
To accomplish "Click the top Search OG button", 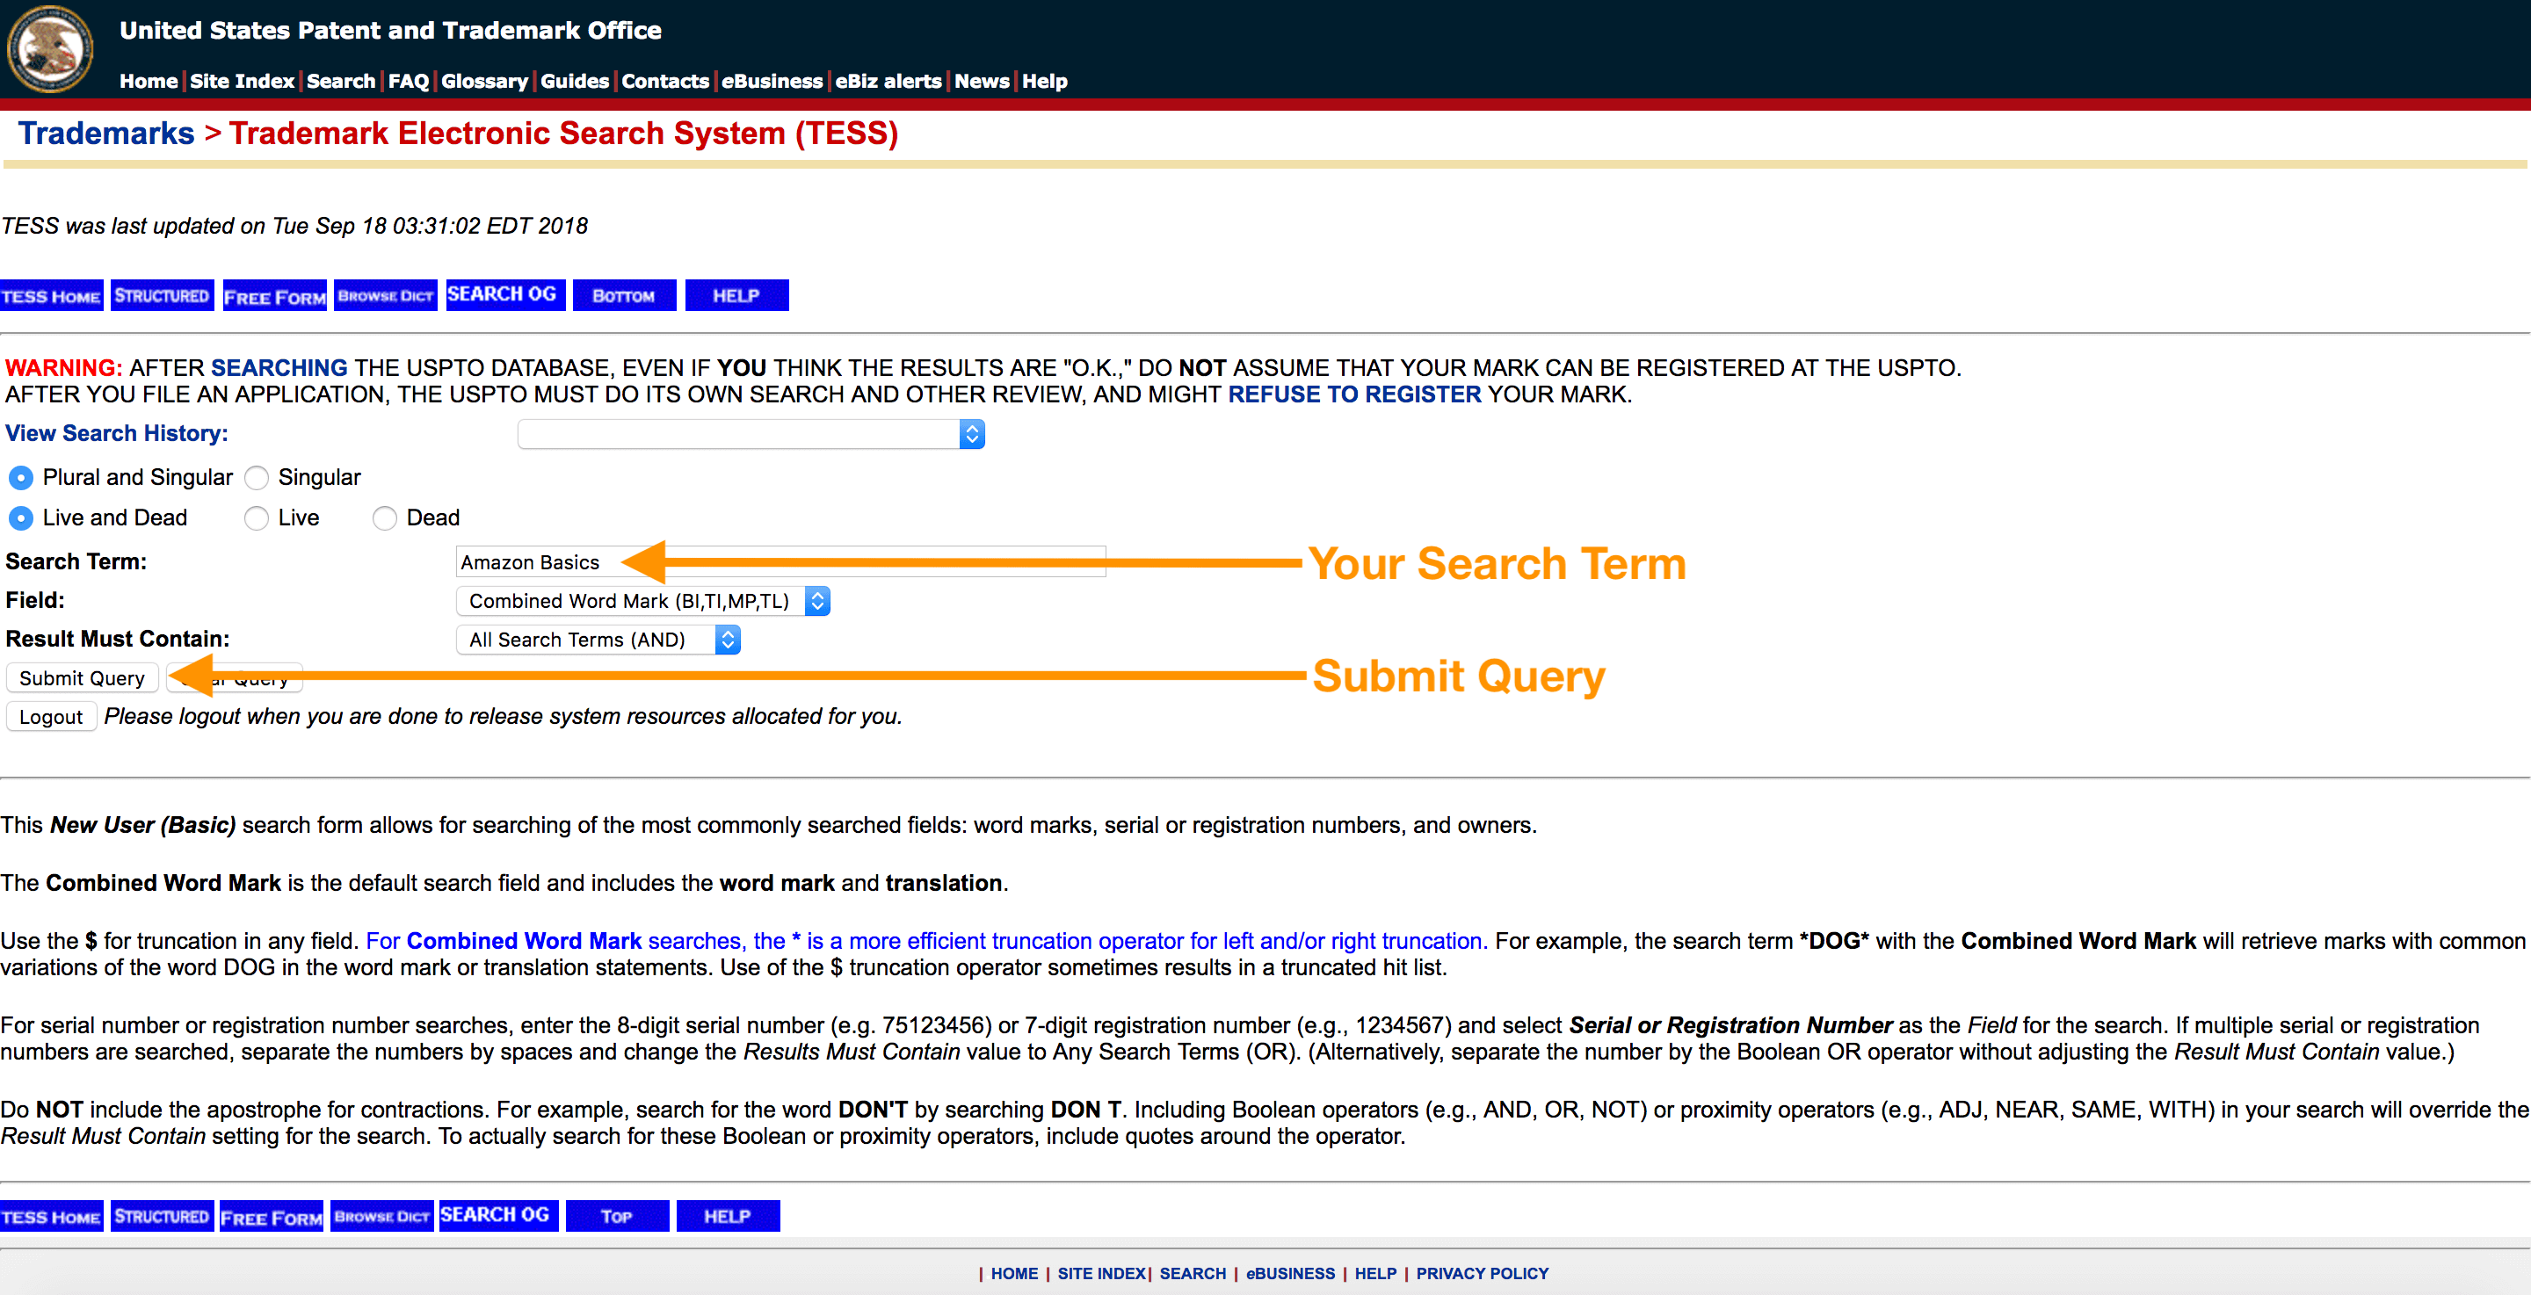I will tap(504, 295).
